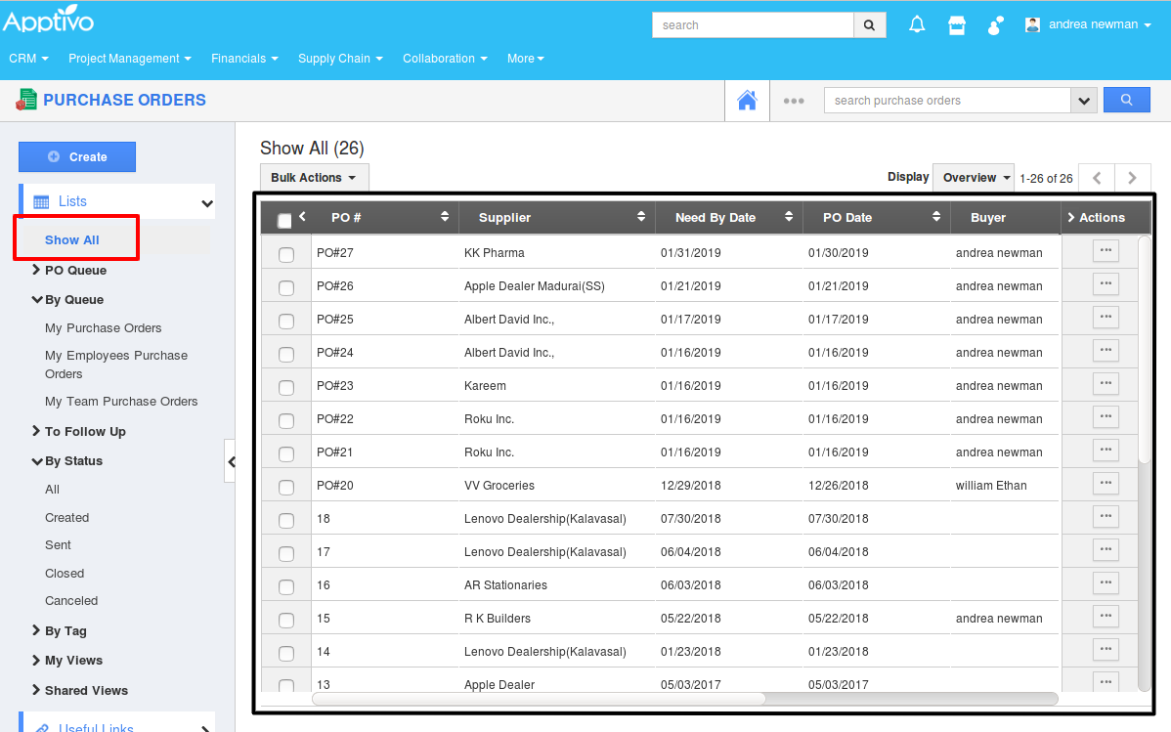Click the notifications bell icon

[x=917, y=25]
